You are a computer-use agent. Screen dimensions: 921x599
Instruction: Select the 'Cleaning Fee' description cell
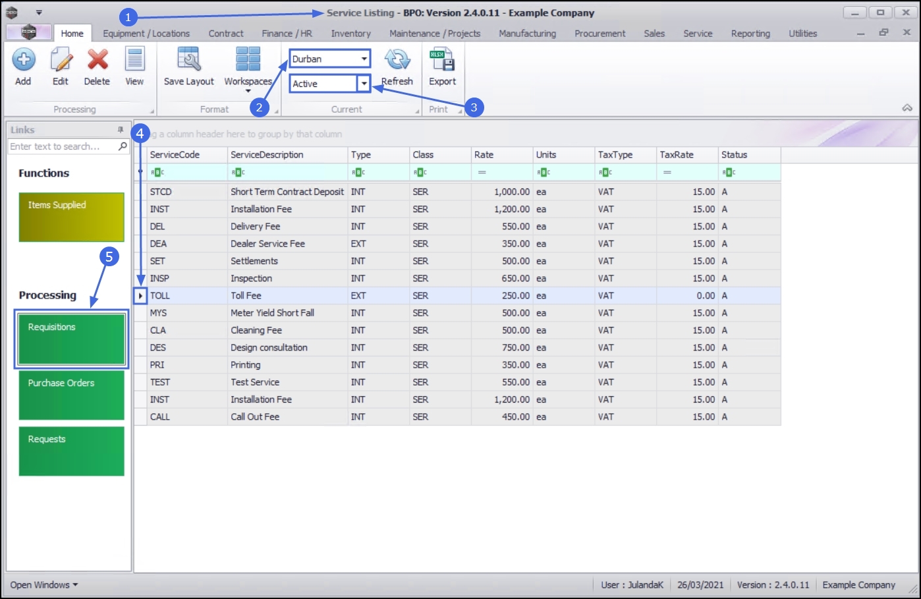tap(288, 330)
